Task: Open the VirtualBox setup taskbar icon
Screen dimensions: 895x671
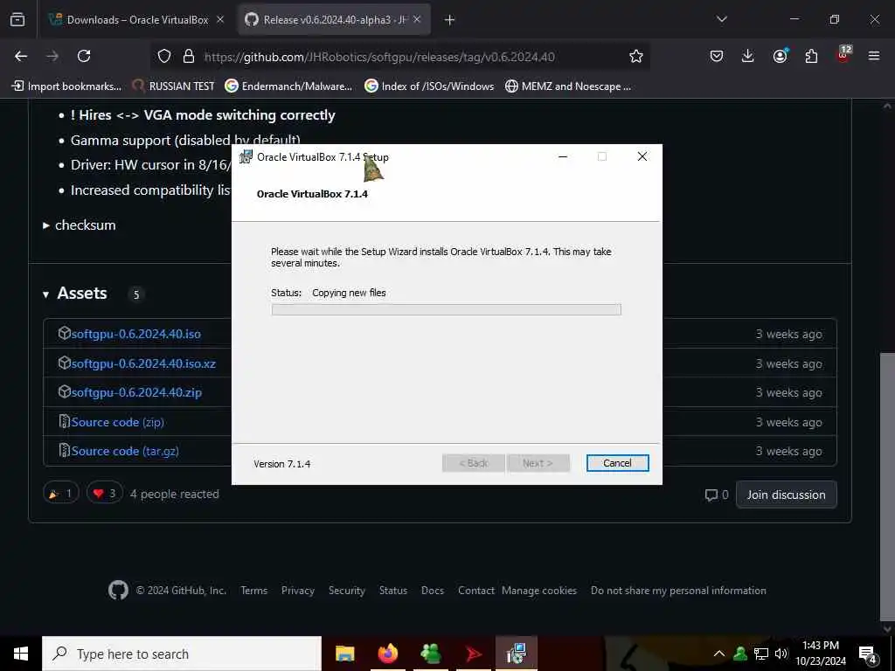Action: [x=516, y=654]
